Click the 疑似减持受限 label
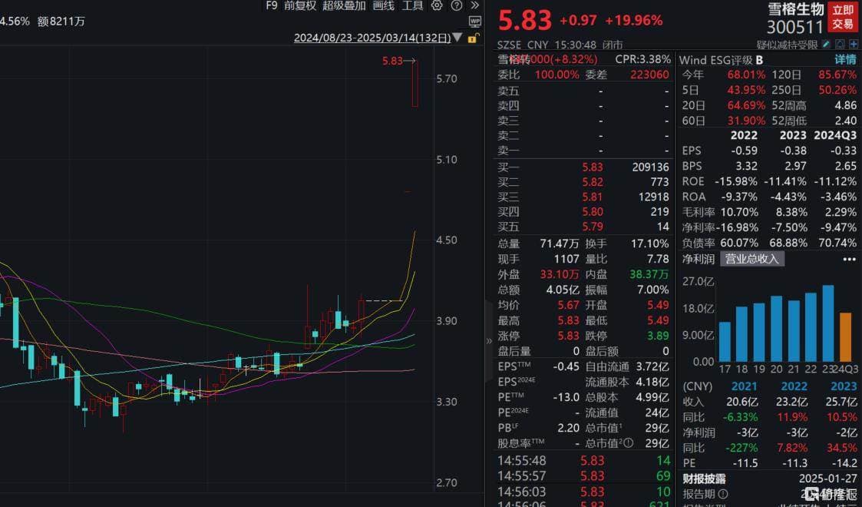The width and height of the screenshot is (862, 507). click(x=788, y=45)
